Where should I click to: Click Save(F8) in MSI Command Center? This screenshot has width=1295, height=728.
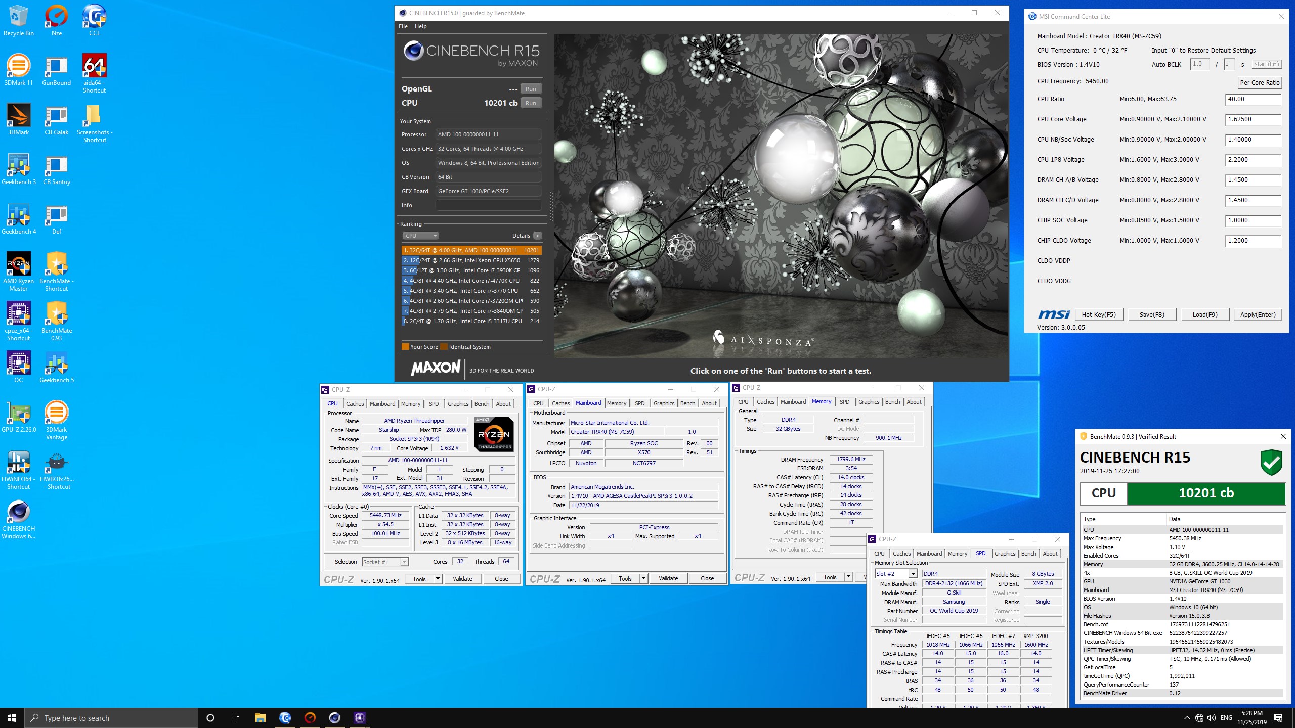click(x=1152, y=314)
